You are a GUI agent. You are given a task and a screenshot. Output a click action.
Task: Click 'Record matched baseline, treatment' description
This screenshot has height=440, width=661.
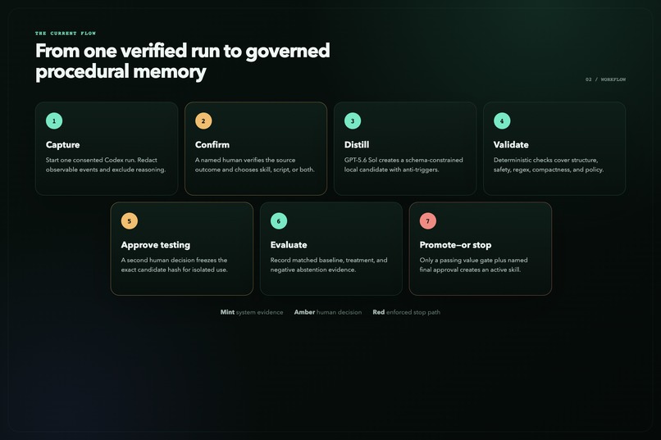point(329,265)
